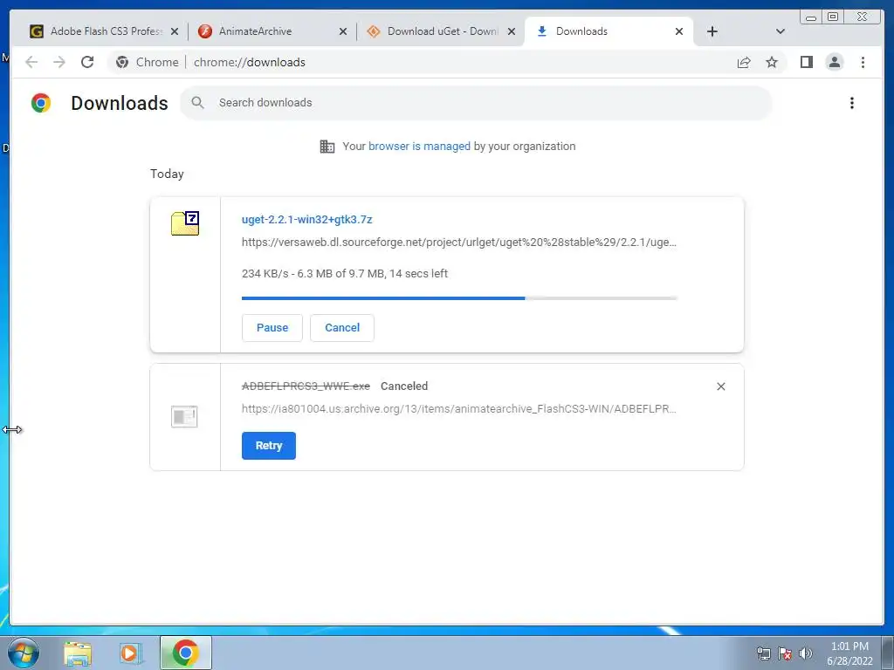Image resolution: width=894 pixels, height=670 pixels.
Task: Open Windows Explorer from the taskbar
Action: coord(78,653)
